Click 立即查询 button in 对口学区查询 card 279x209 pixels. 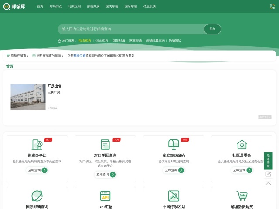coord(105,175)
